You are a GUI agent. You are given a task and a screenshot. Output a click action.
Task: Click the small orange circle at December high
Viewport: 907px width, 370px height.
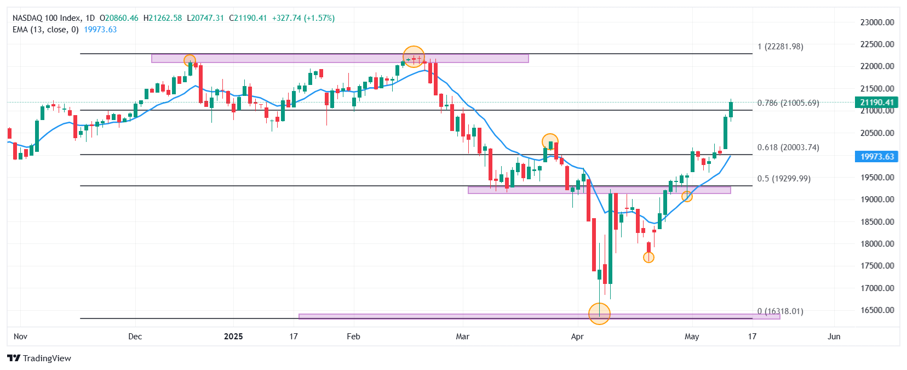190,61
